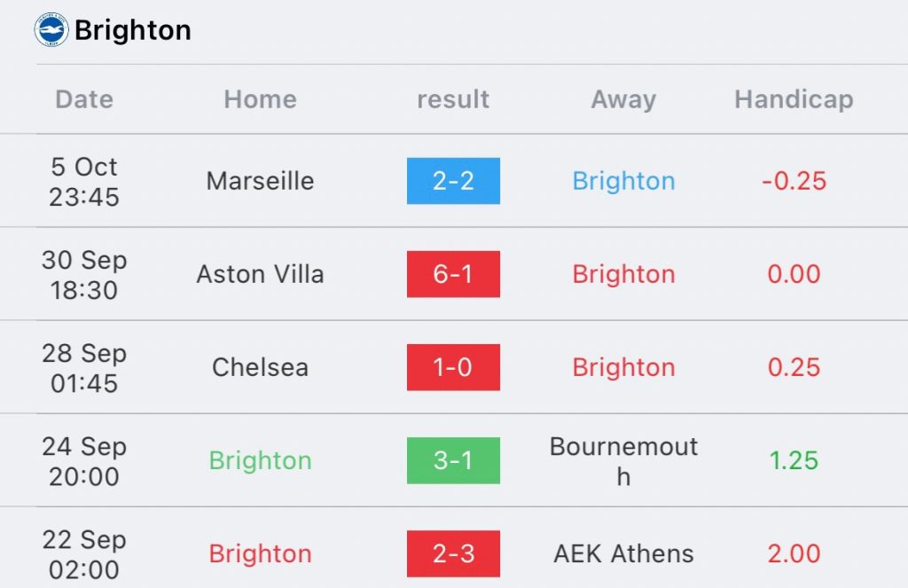Click the Chelsea team name
908x588 pixels.
(260, 367)
